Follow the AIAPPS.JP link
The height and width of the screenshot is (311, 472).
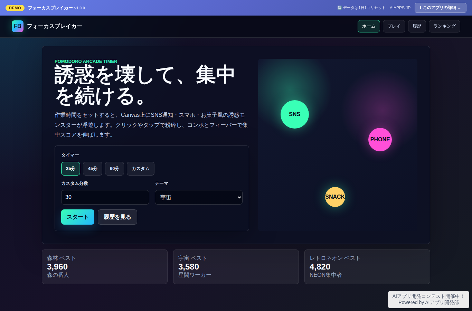[400, 8]
